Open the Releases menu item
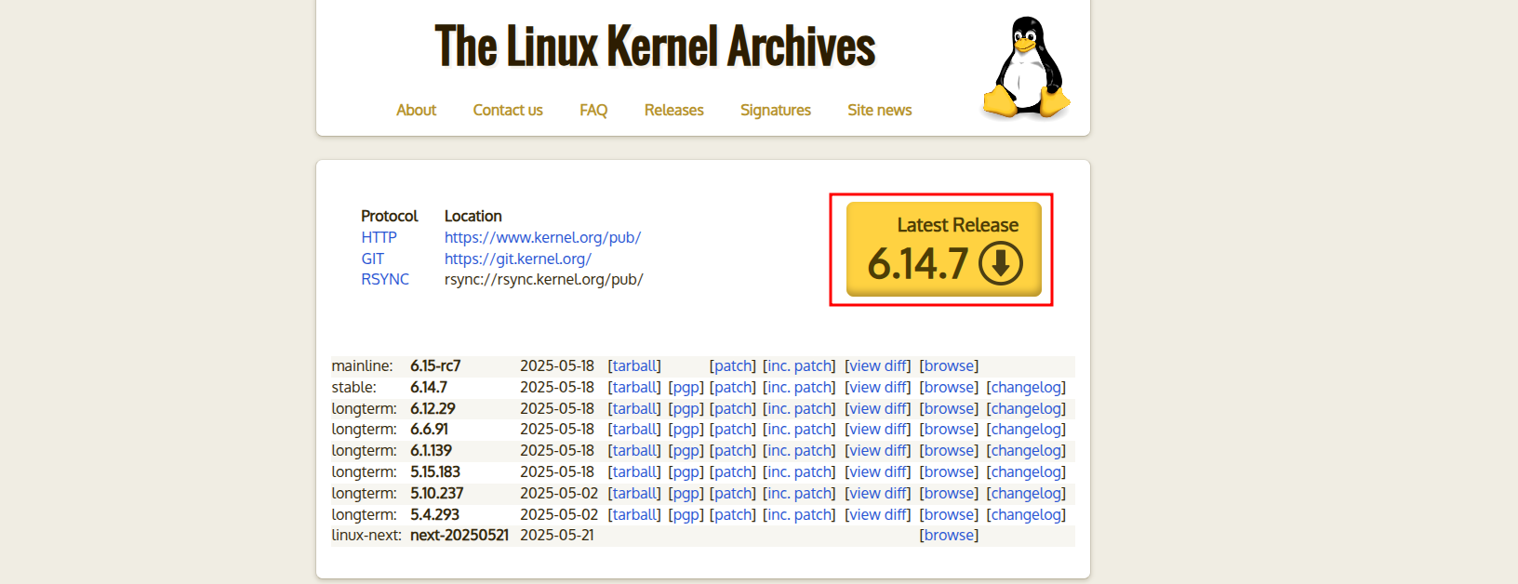1518x584 pixels. pyautogui.click(x=674, y=110)
